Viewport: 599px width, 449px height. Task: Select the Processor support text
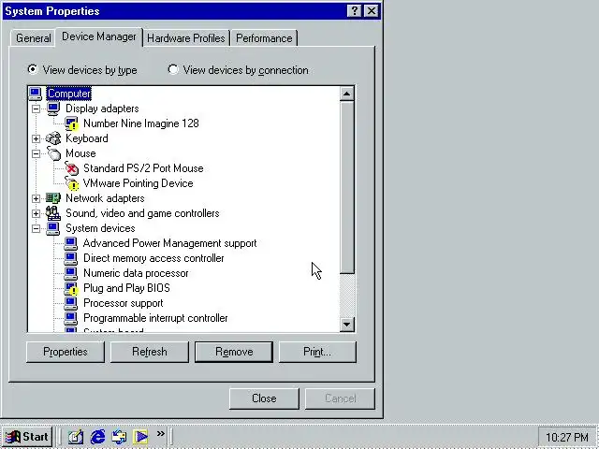click(x=123, y=303)
